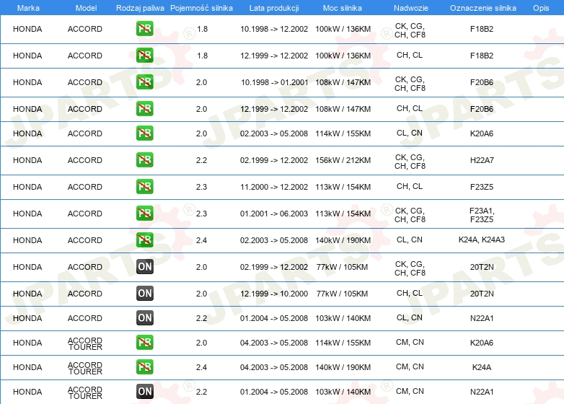This screenshot has width=564, height=404.
Task: Click the PB fuel icon in the H22A7 row
Action: coord(144,160)
